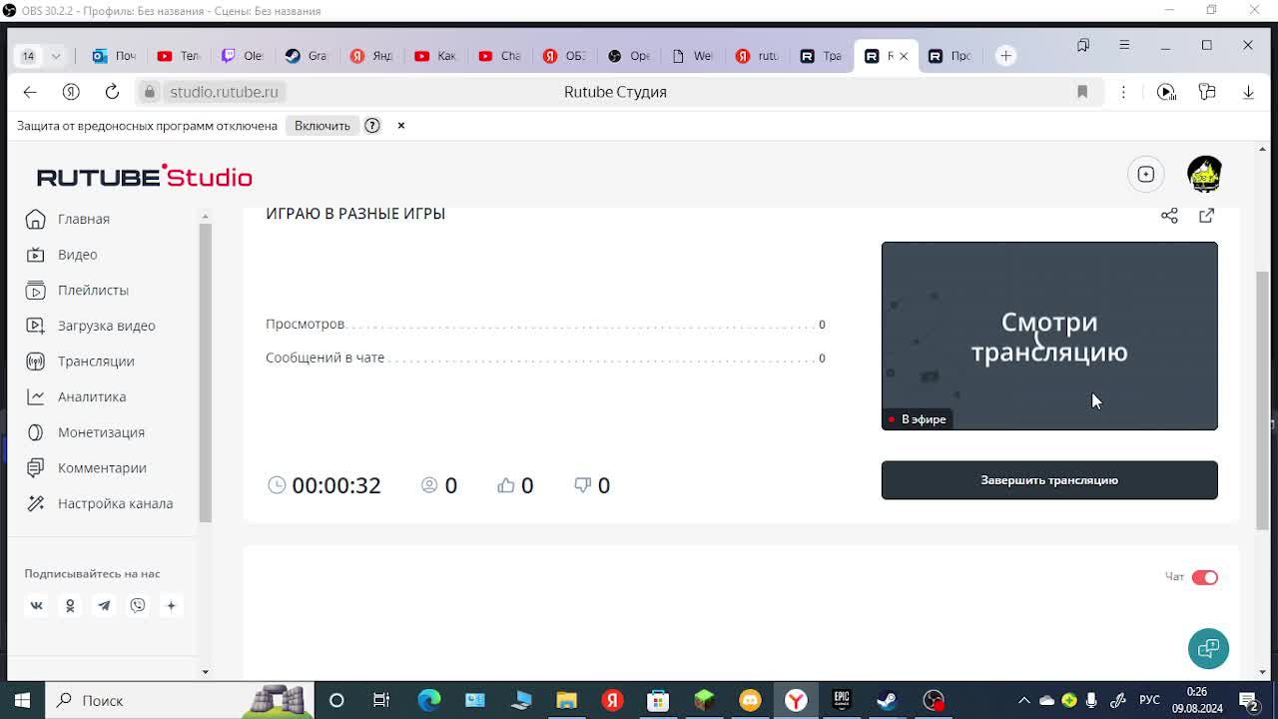Image resolution: width=1278 pixels, height=719 pixels.
Task: Click the tray microphone icon
Action: coord(1091,700)
